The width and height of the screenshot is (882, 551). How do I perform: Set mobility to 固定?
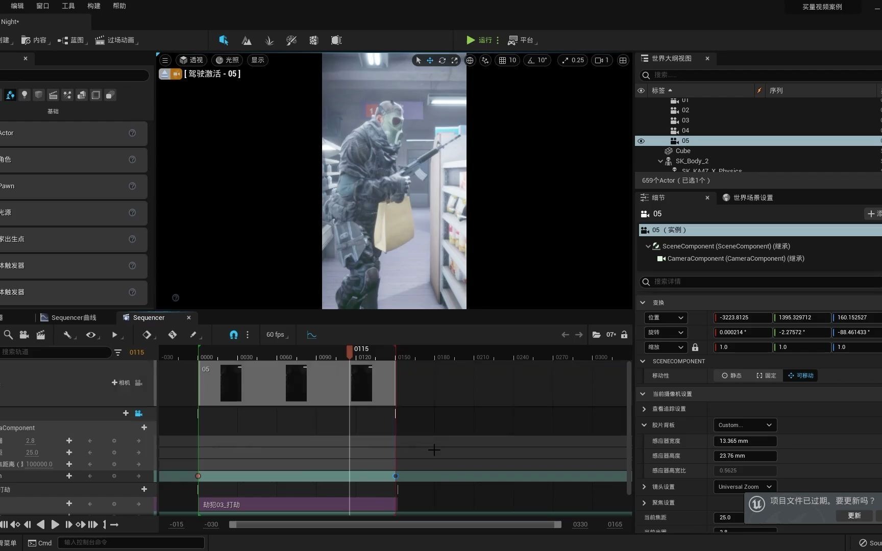766,375
